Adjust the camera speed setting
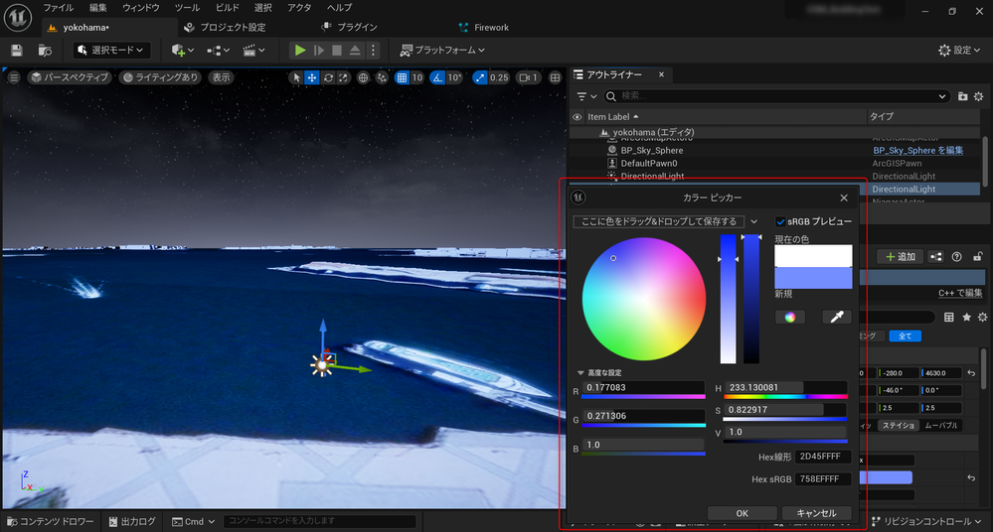 pyautogui.click(x=528, y=77)
